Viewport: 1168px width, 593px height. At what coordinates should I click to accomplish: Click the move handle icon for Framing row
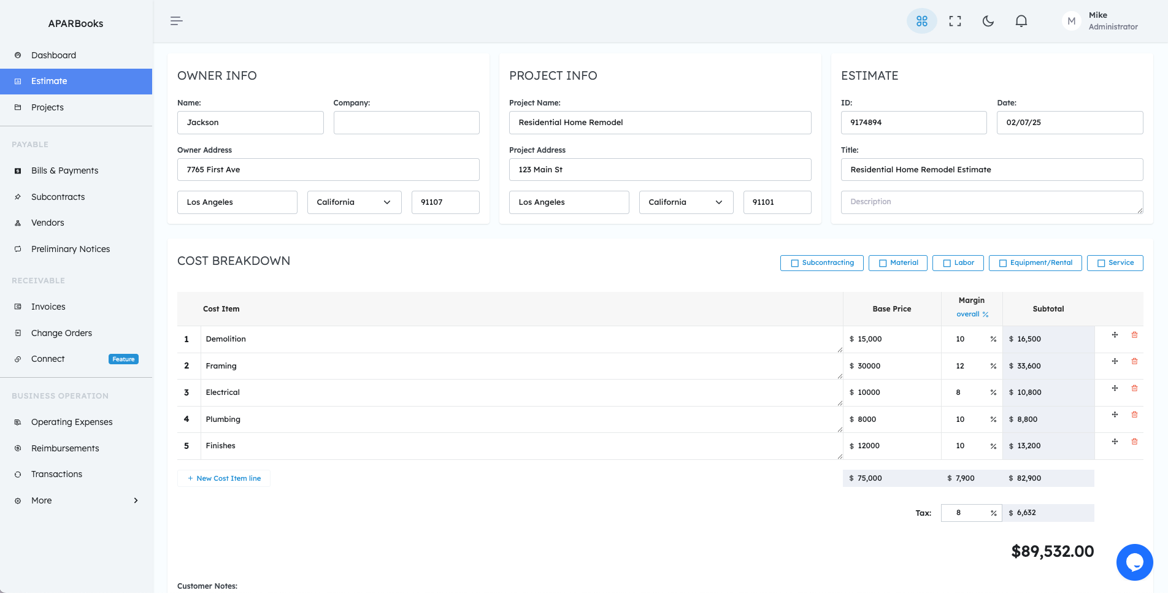[1115, 361]
